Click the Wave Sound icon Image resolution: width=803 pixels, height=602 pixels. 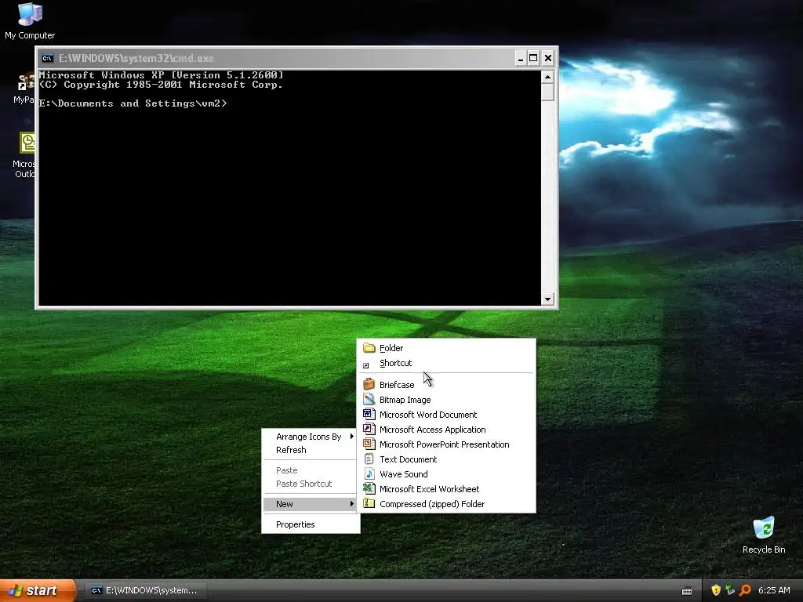click(369, 474)
